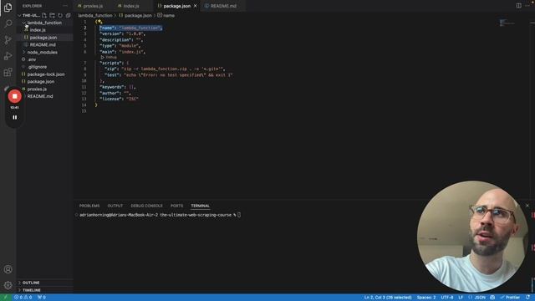Open the Explorer view in activity bar

8,8
